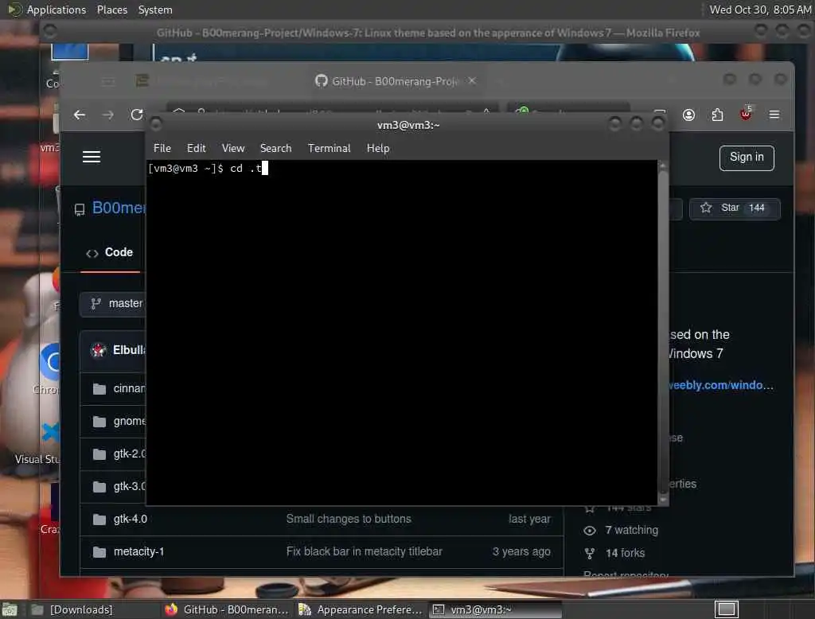Open the Terminal window's View menu
Viewport: 815px width, 619px height.
pos(233,148)
